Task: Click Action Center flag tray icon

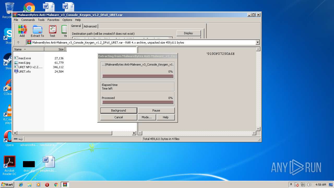Action: [297, 185]
